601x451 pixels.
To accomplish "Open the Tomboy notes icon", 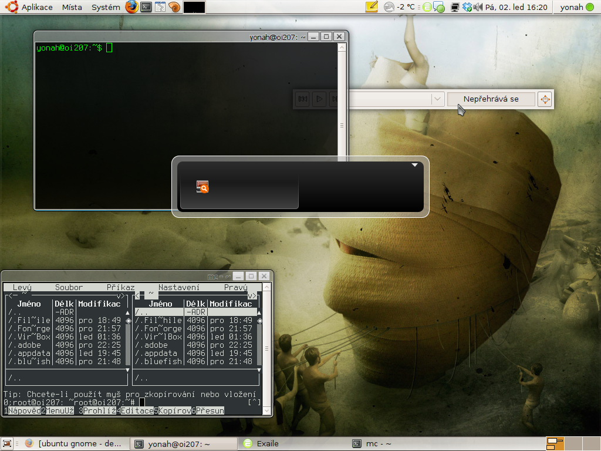I will (x=372, y=7).
